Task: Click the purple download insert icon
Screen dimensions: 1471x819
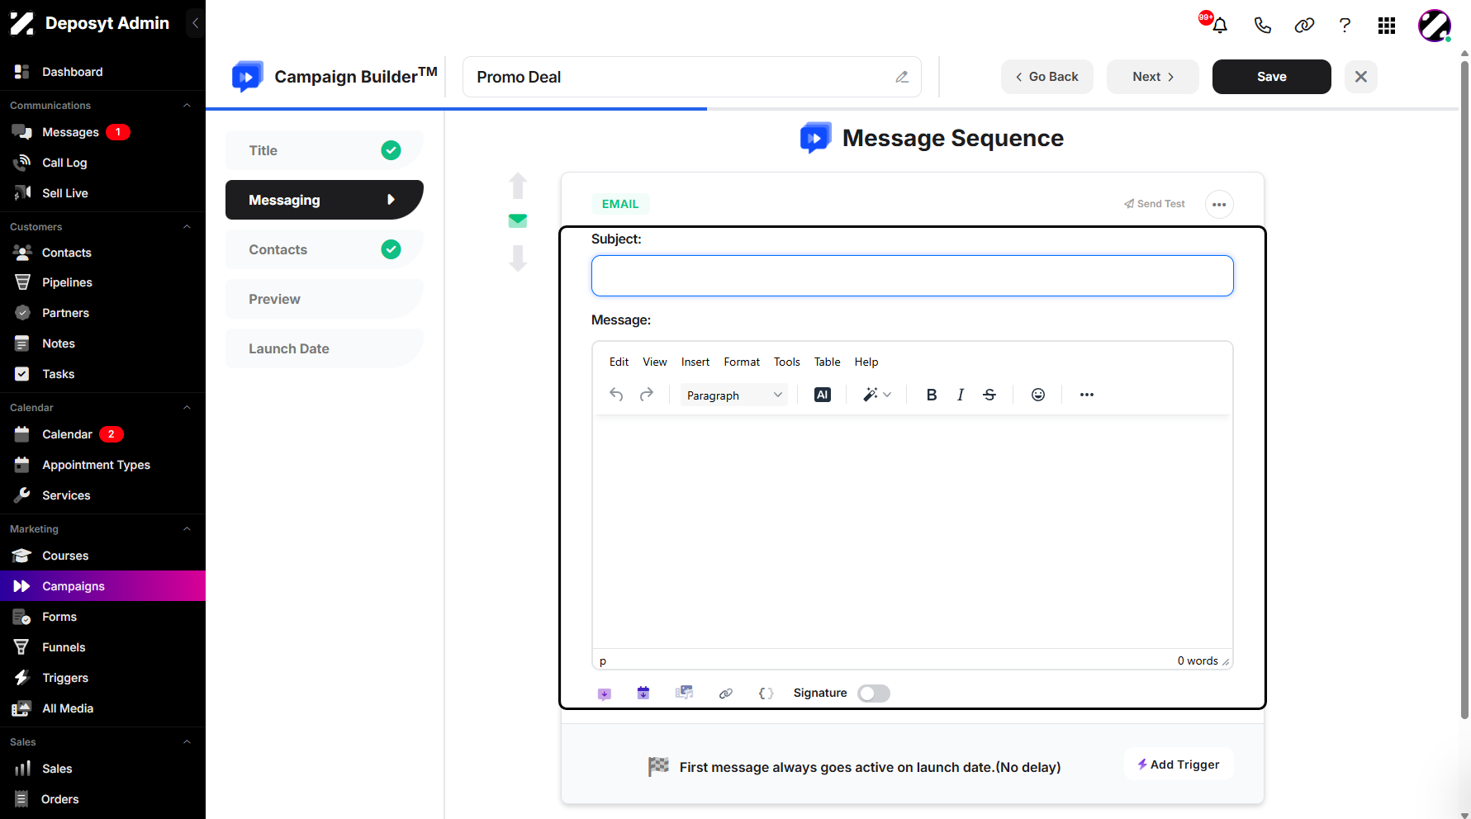Action: (605, 694)
